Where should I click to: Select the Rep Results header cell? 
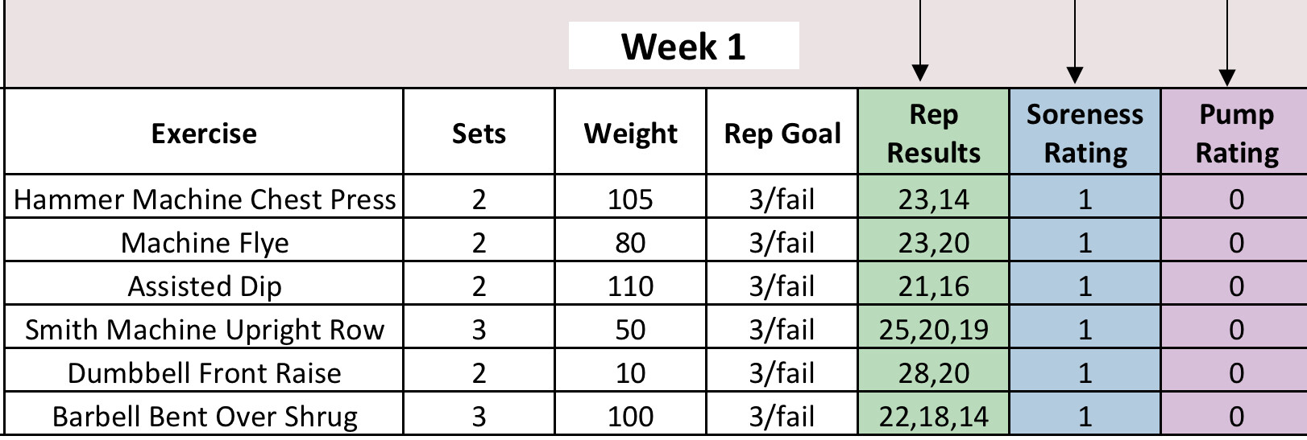(933, 133)
